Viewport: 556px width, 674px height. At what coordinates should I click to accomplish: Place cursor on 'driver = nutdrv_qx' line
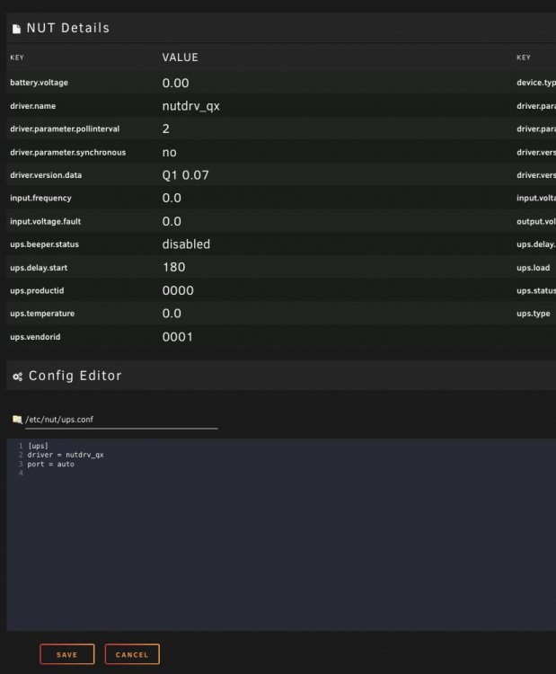pos(66,455)
